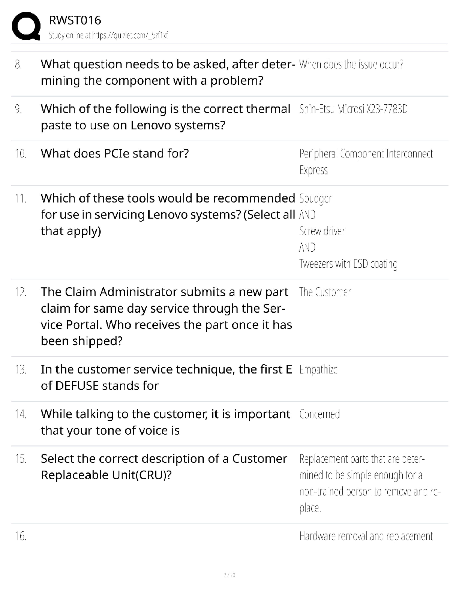
Task: Click the RWST016 document title
Action: 75,20
